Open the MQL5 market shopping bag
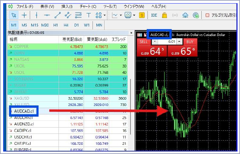The image size is (240, 154). pos(164,15)
